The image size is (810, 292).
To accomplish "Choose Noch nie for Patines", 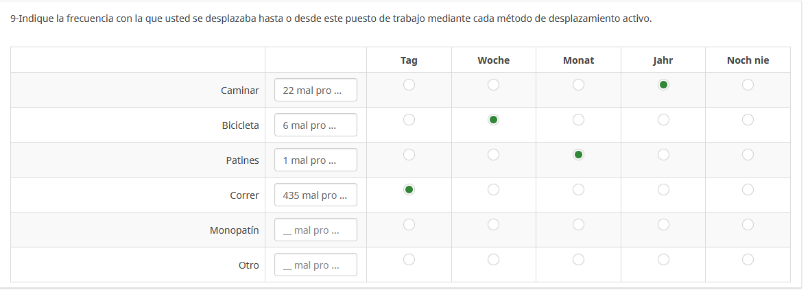I will (x=748, y=155).
